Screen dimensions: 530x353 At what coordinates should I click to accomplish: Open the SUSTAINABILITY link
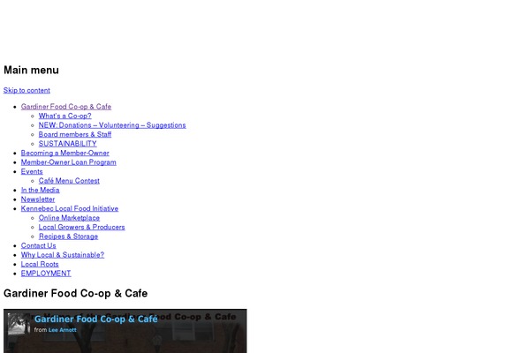68,144
